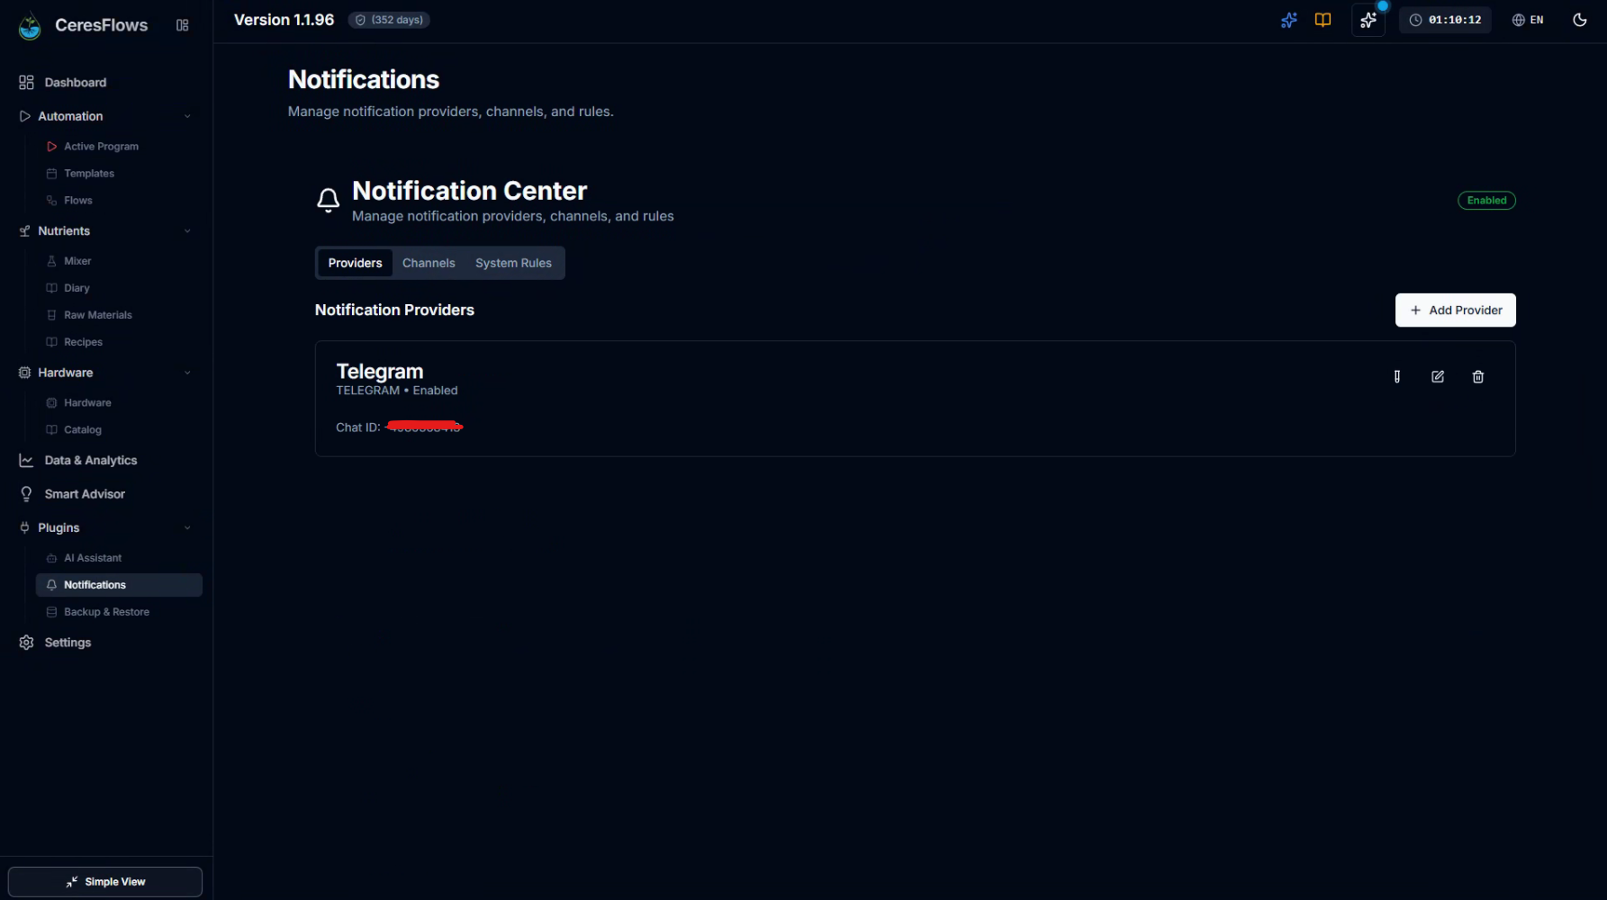Toggle the dark mode moon icon
This screenshot has height=900, width=1607.
[x=1579, y=20]
